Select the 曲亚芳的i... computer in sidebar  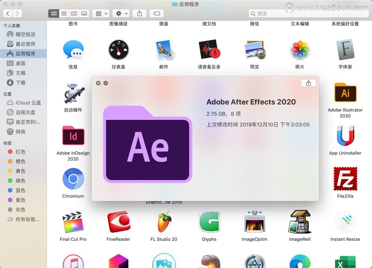(23, 122)
